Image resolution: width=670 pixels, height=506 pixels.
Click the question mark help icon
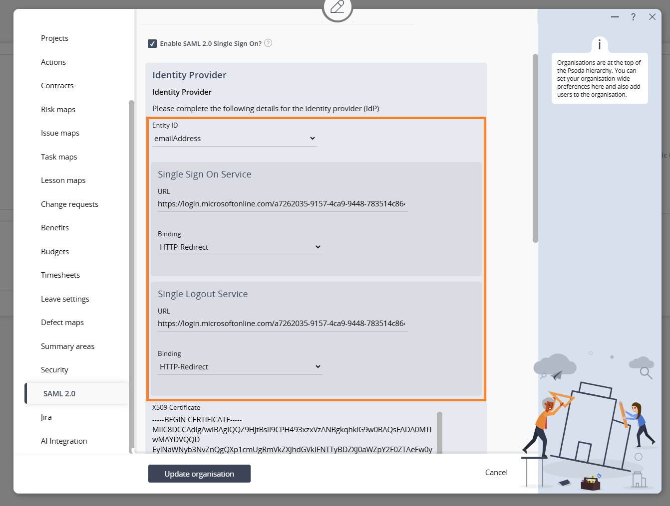coord(633,17)
